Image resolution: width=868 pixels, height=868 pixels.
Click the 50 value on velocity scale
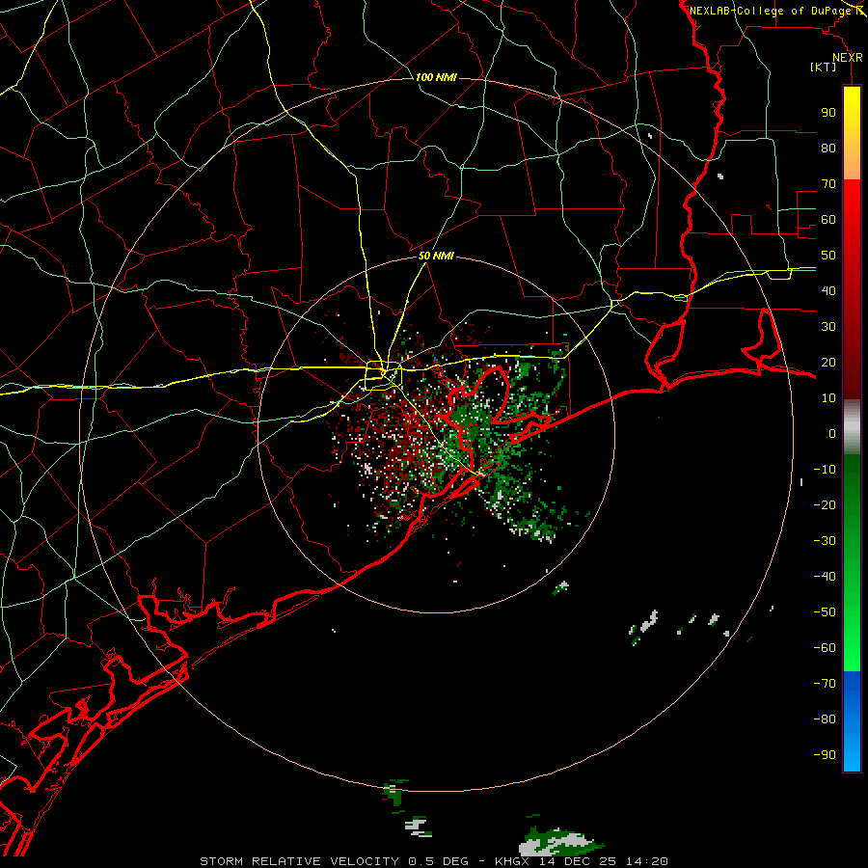click(828, 256)
